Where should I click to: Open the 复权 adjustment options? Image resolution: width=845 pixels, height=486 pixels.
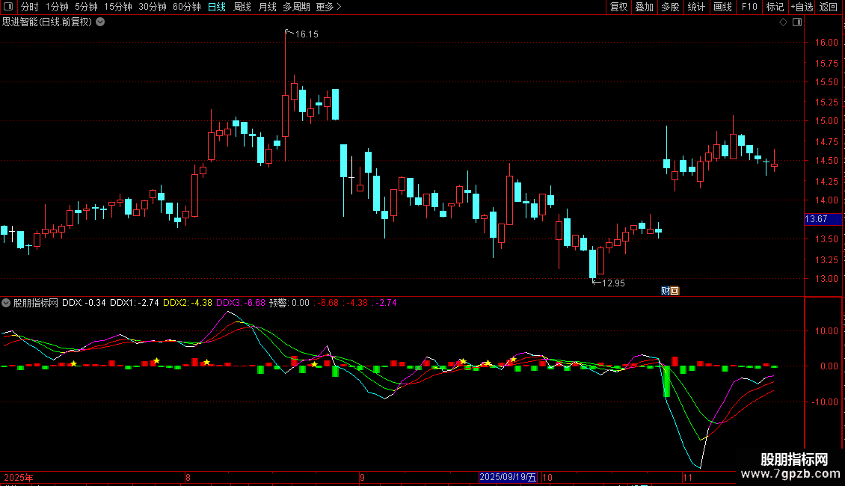coord(618,7)
